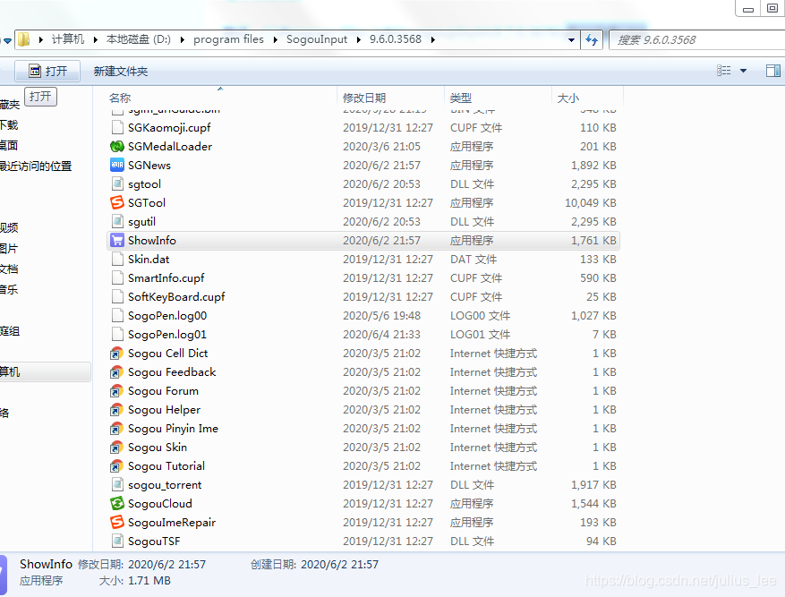
Task: Go to 计算机 in the address path
Action: (x=68, y=39)
